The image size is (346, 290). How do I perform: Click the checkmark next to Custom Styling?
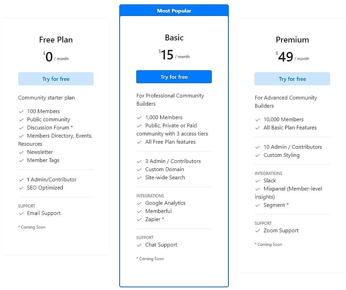pyautogui.click(x=258, y=155)
